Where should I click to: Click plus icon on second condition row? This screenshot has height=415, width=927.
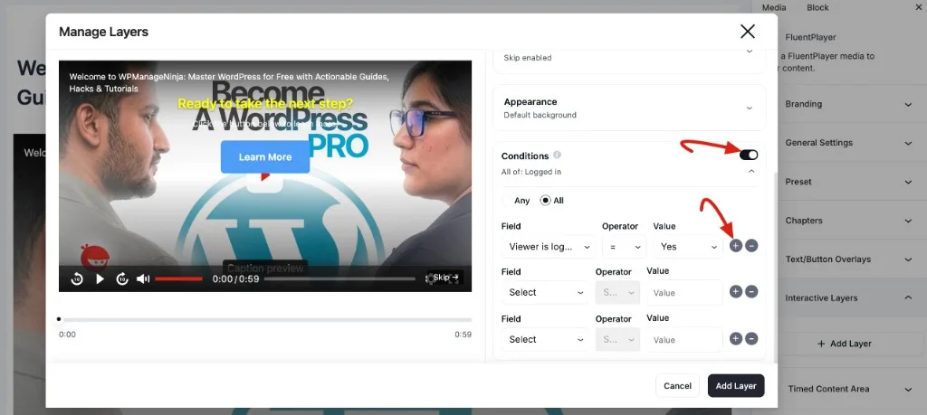pos(735,292)
